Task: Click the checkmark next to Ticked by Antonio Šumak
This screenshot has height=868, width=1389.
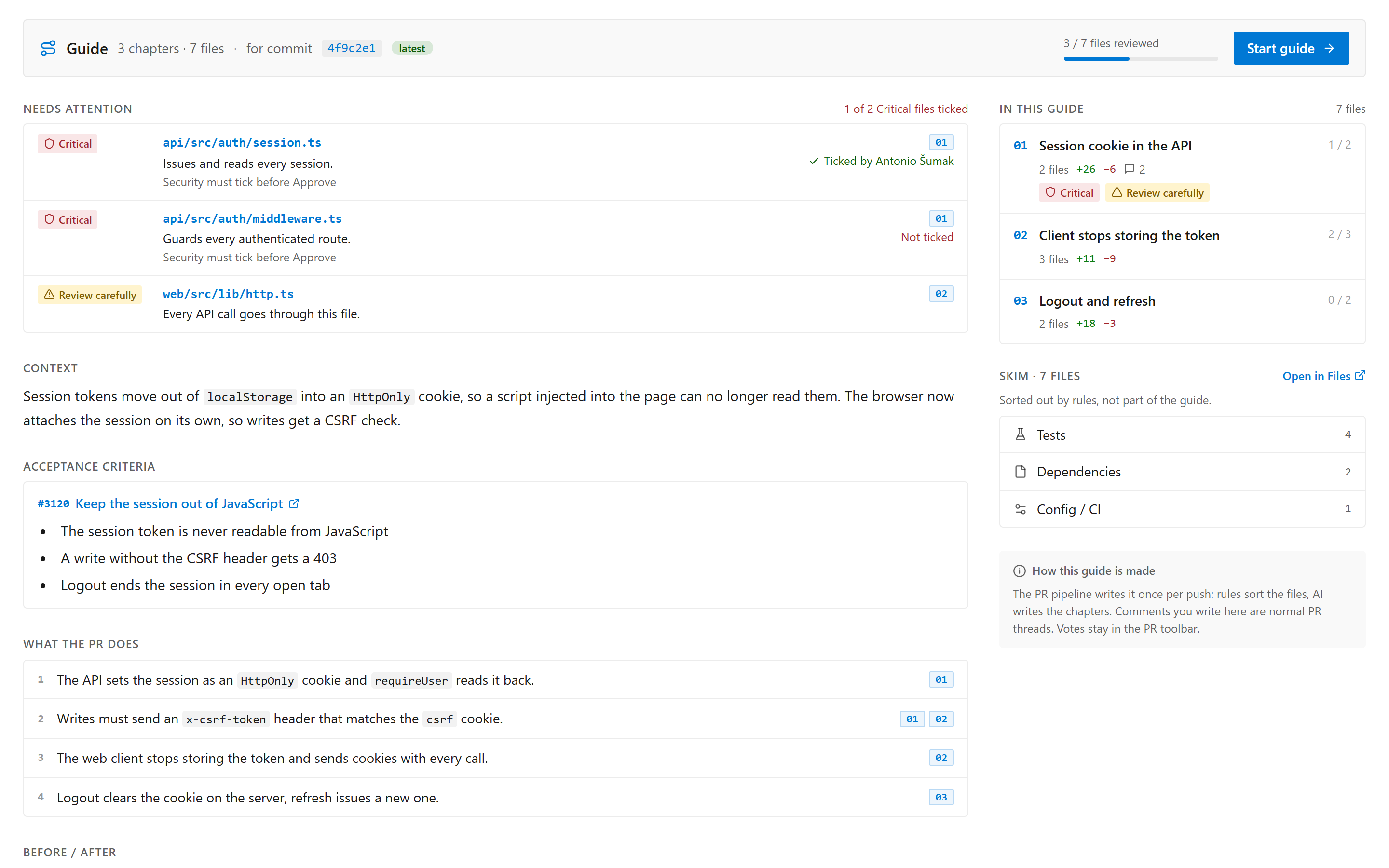Action: (x=813, y=161)
